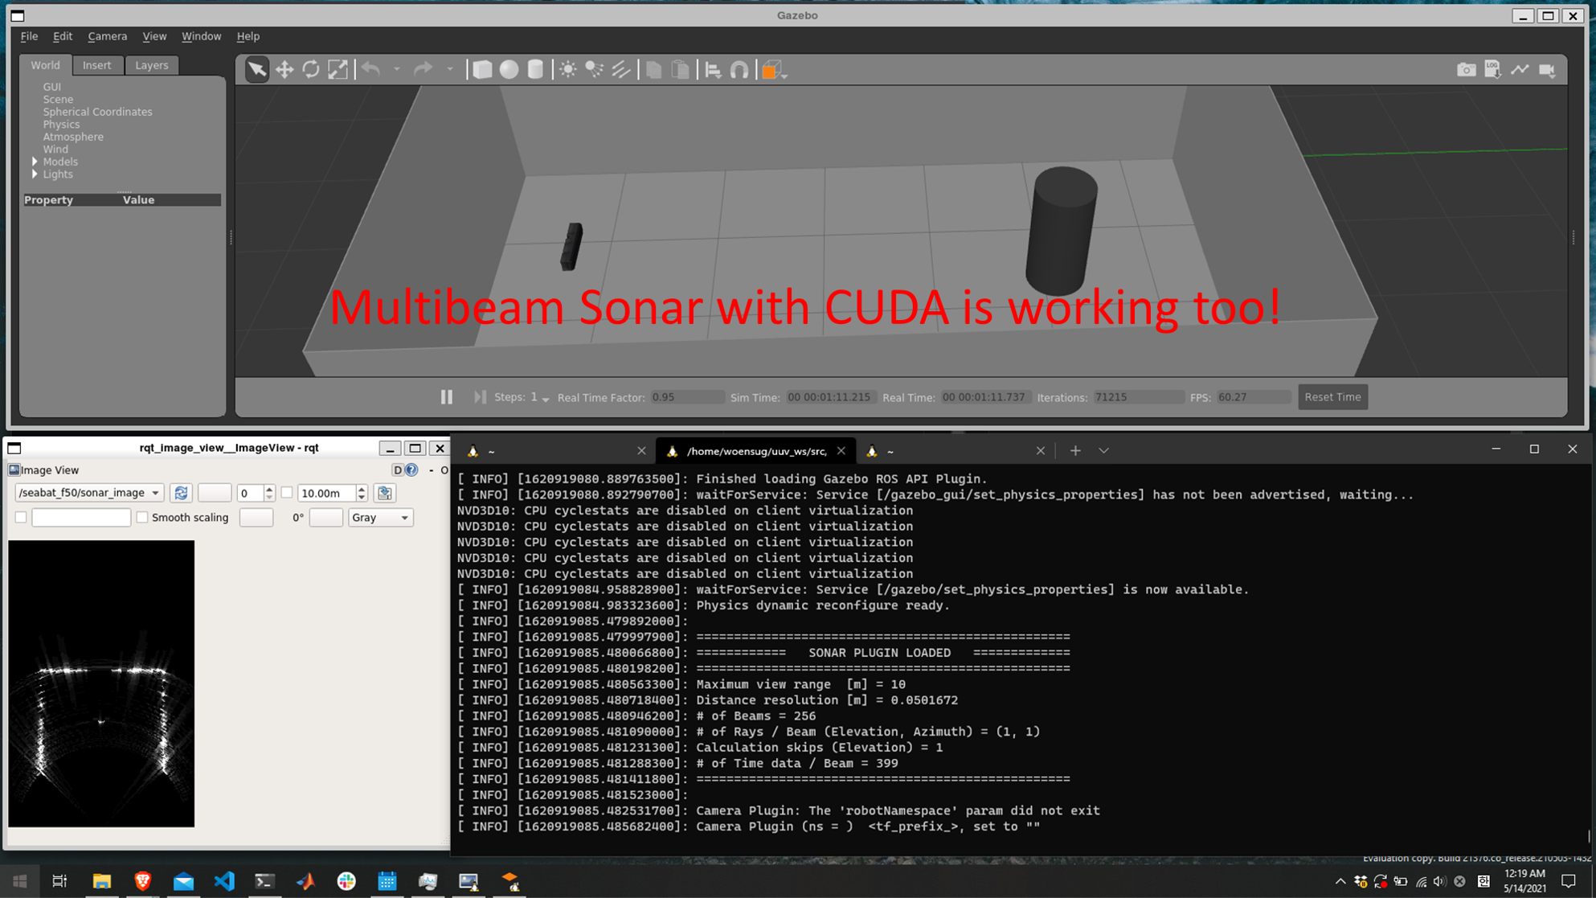Click the blank toggle button left of zoom value 0
This screenshot has width=1596, height=898.
215,493
